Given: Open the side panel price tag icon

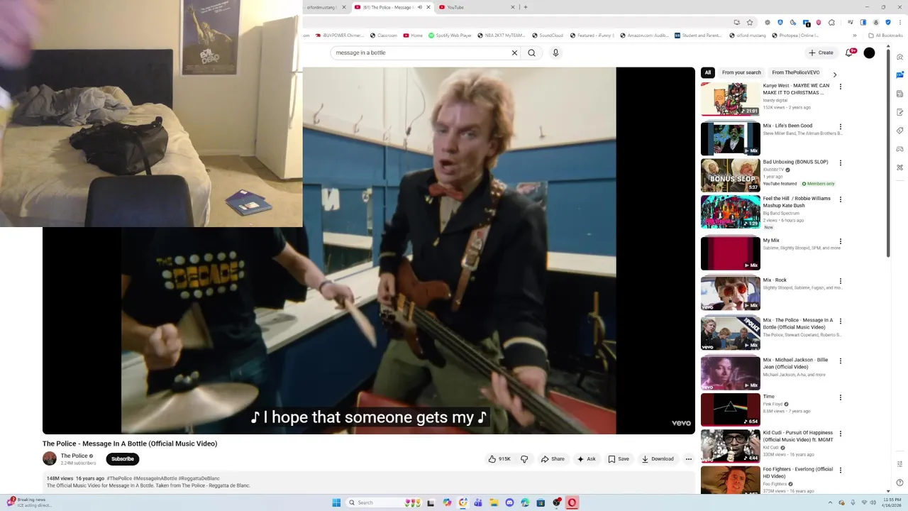Looking at the screenshot, I should [899, 131].
